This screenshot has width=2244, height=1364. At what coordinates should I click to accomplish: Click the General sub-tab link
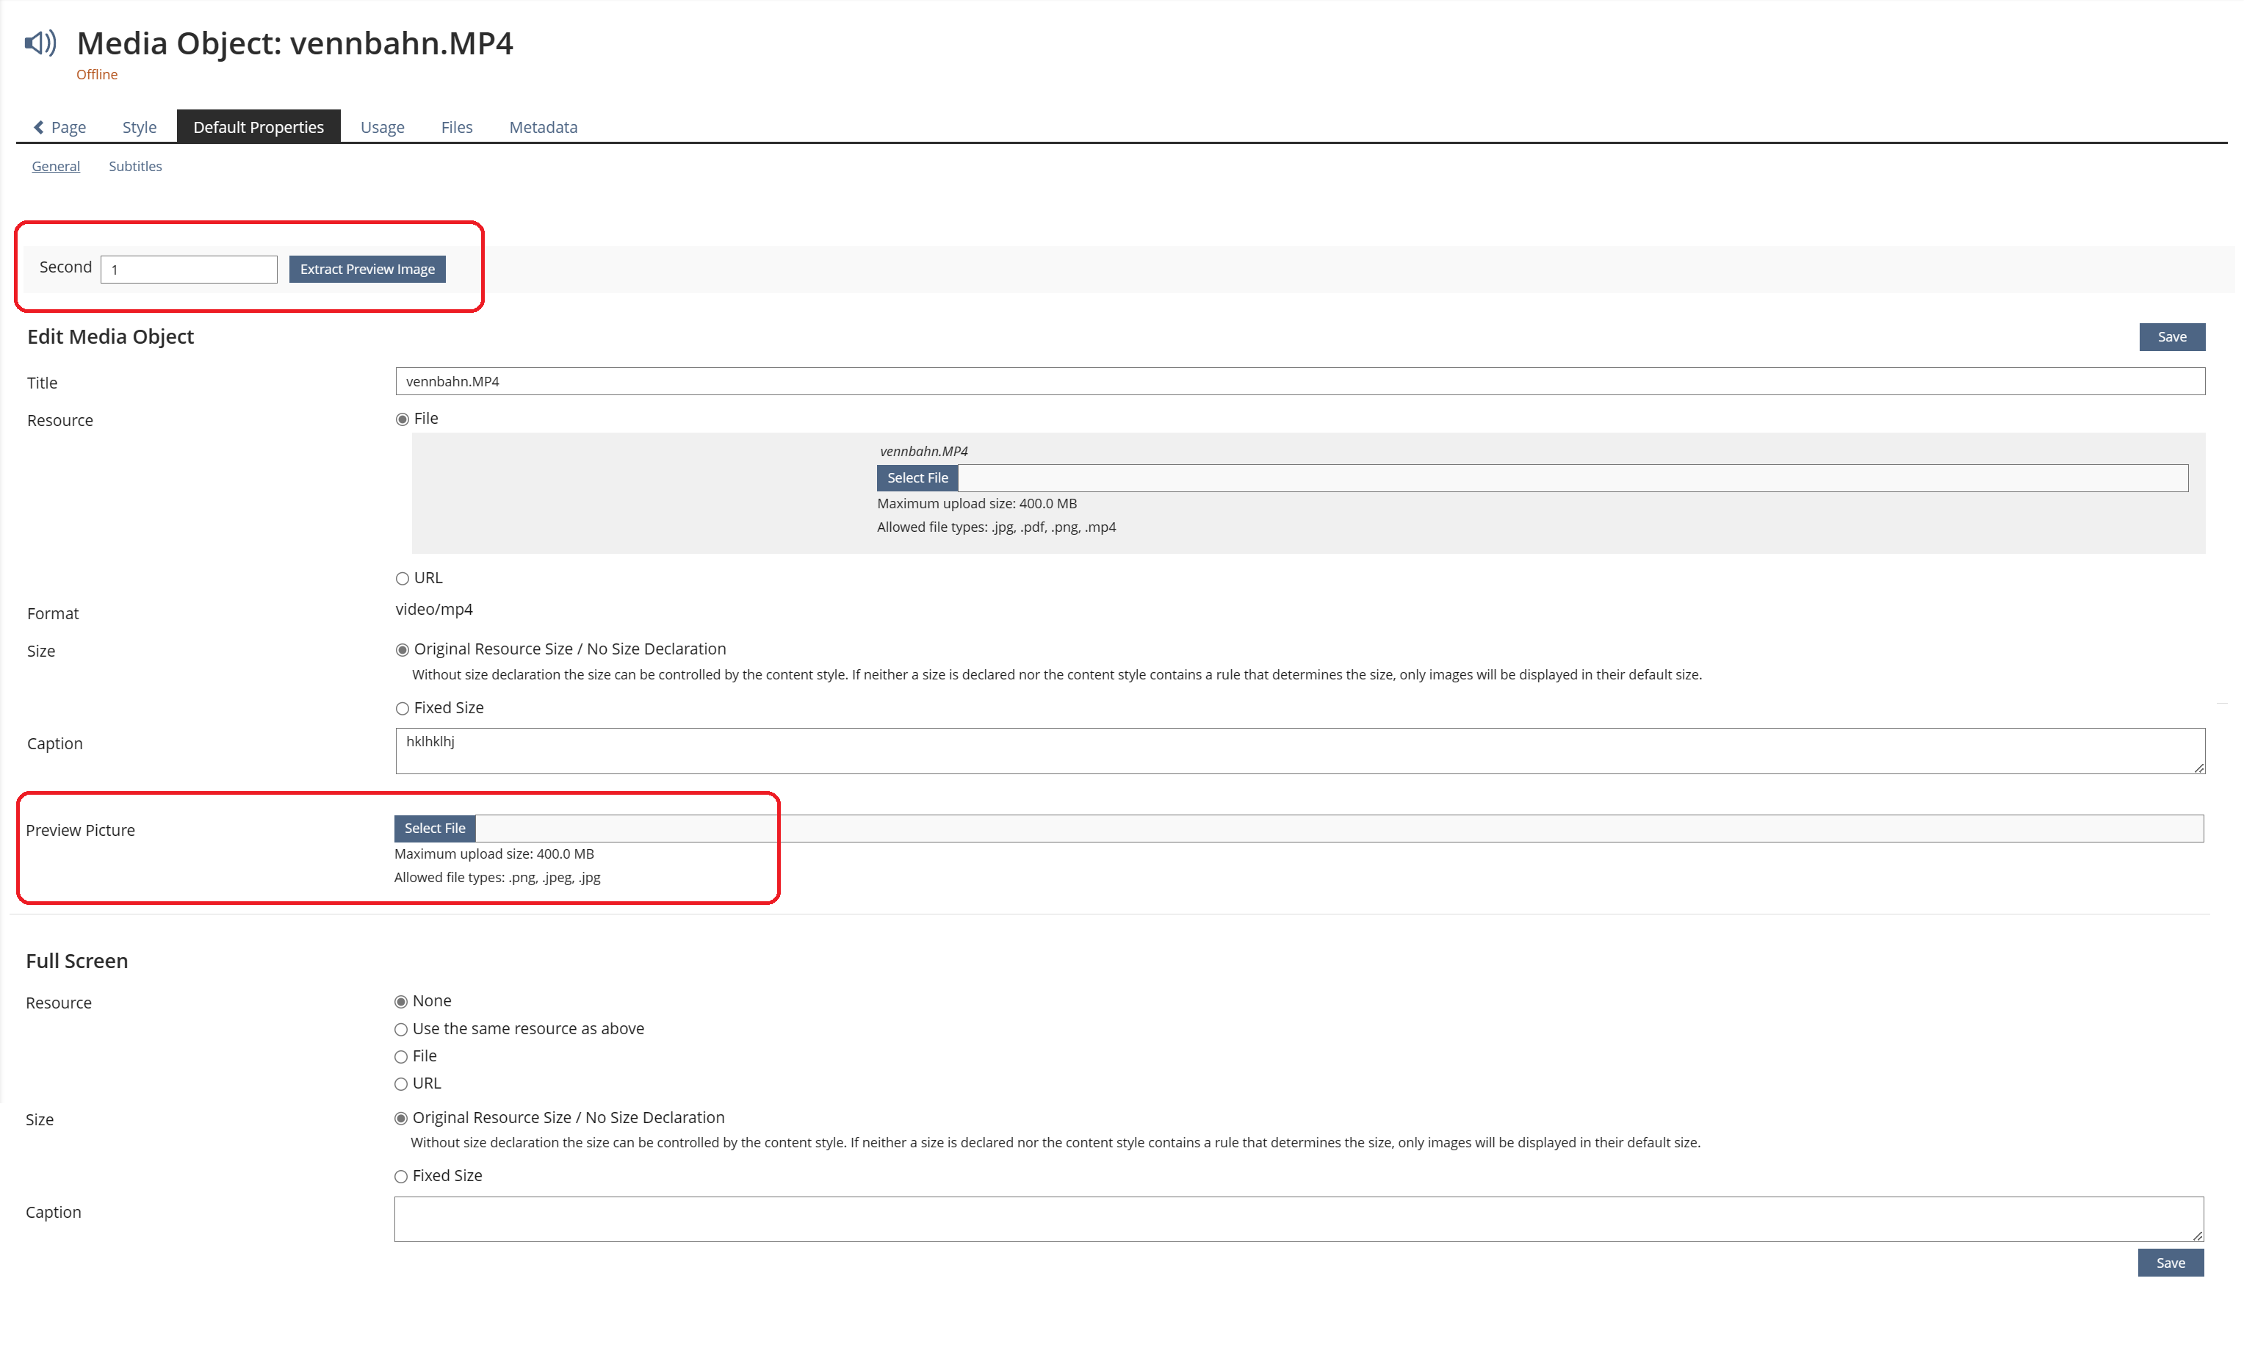(56, 167)
